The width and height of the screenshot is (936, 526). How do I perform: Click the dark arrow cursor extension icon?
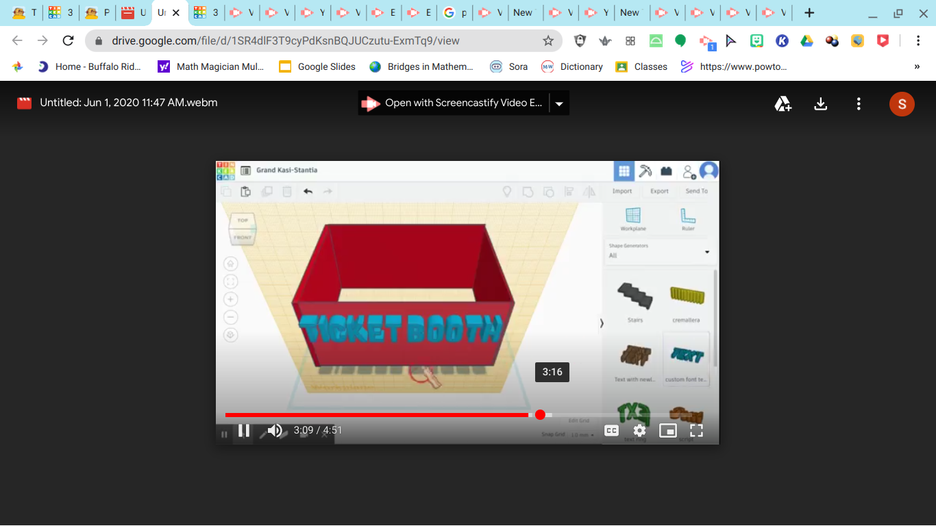[731, 40]
